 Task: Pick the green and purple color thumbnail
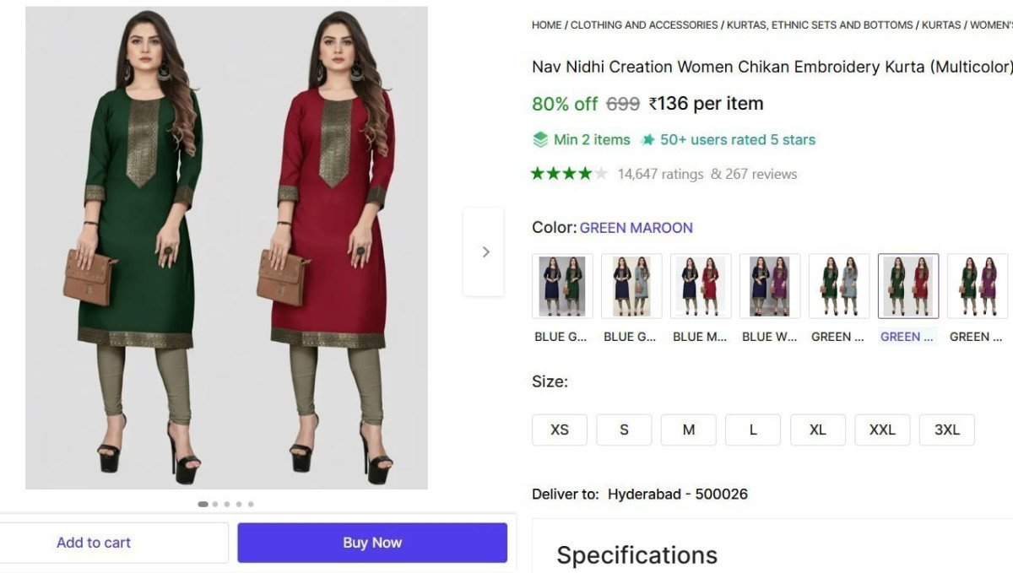coord(978,286)
